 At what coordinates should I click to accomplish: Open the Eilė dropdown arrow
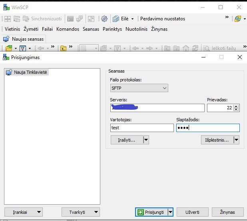[132, 19]
